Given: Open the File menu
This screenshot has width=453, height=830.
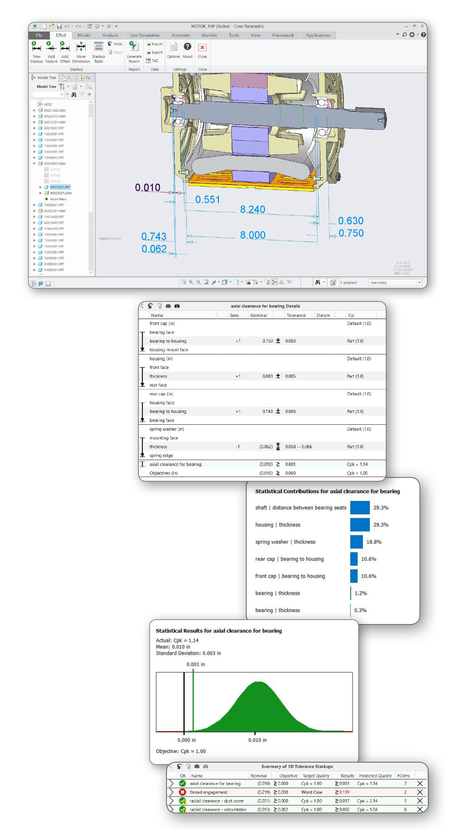Looking at the screenshot, I should [39, 35].
